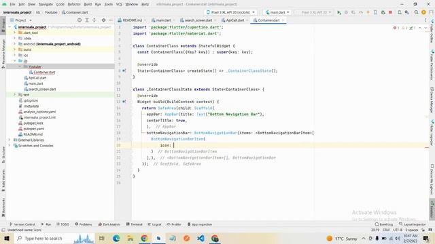Expand the .dart_tool folder
This screenshot has width=435, height=244.
tap(15, 33)
